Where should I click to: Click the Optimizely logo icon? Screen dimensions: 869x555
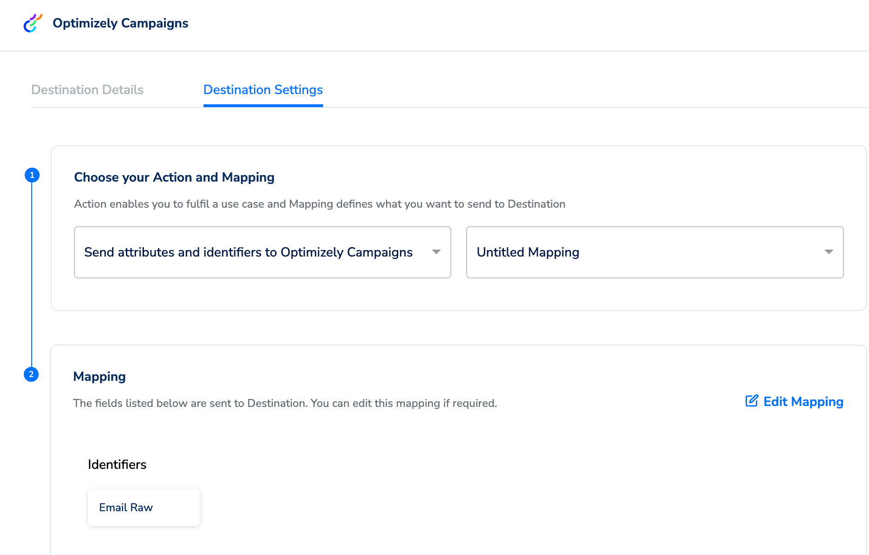coord(33,23)
